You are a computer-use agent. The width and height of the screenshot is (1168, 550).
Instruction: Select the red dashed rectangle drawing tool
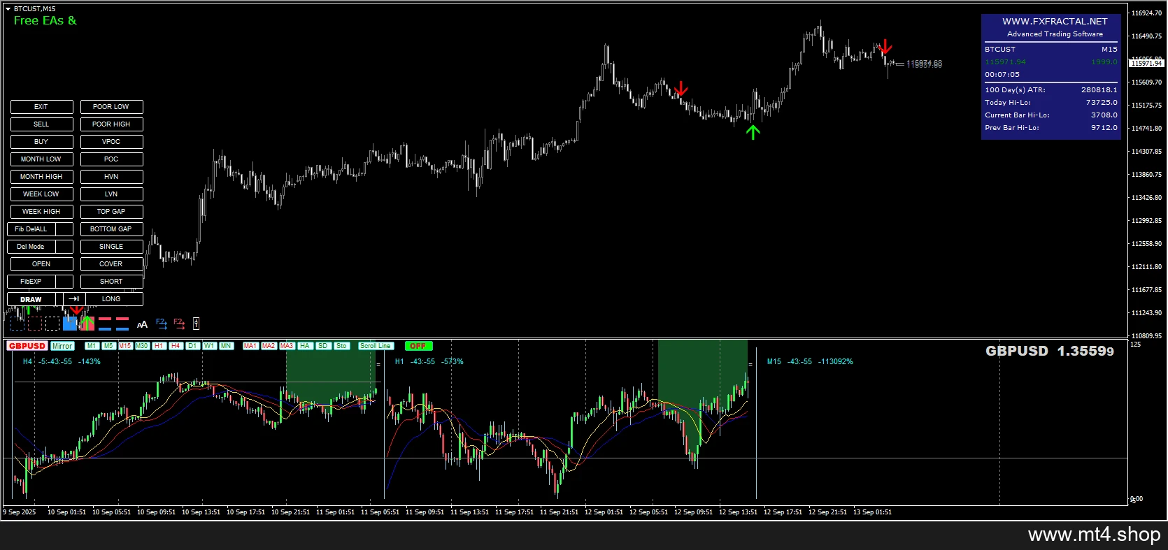(x=35, y=324)
